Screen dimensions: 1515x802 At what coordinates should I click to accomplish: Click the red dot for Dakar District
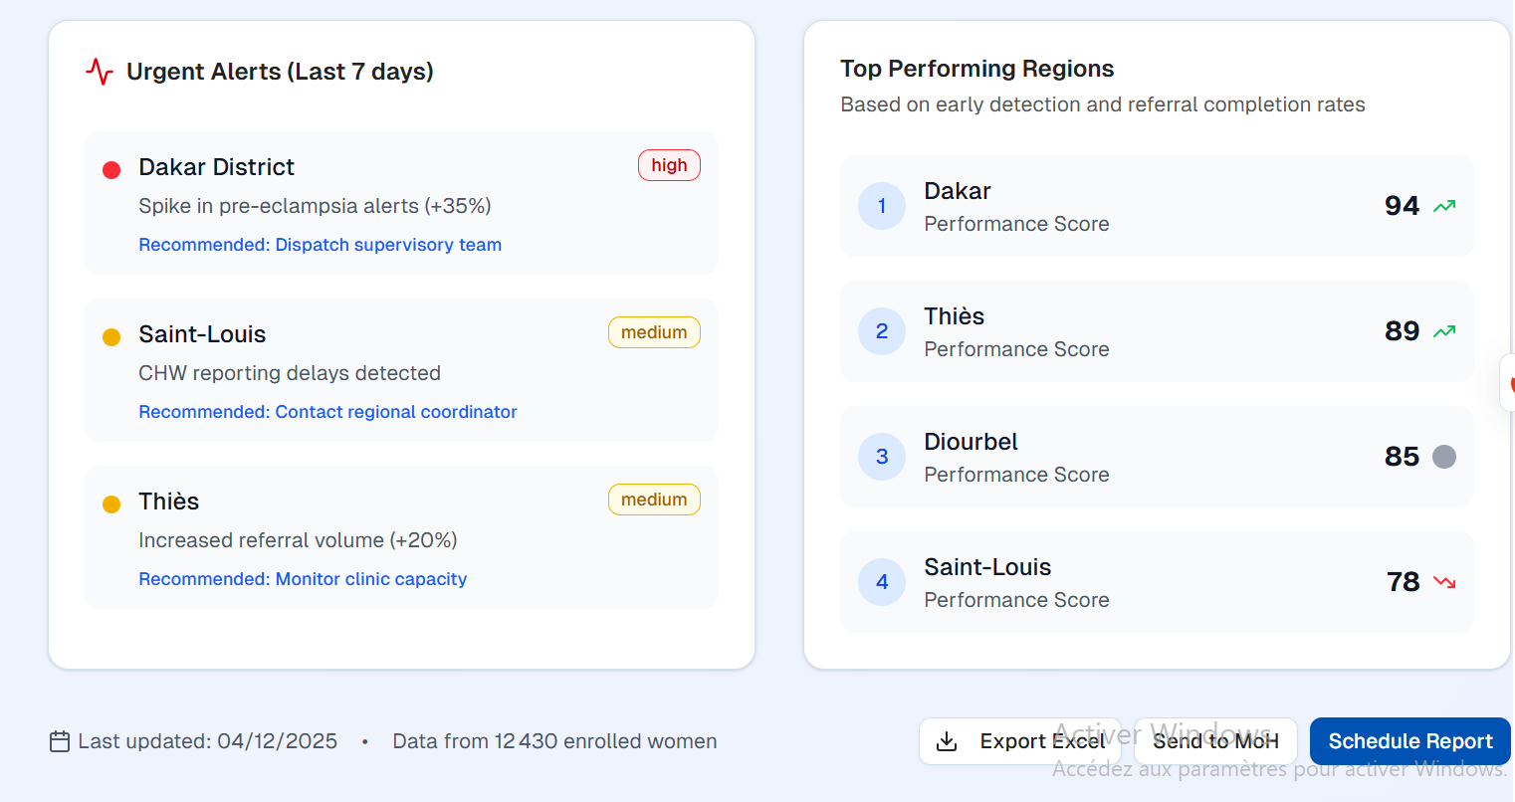point(111,170)
